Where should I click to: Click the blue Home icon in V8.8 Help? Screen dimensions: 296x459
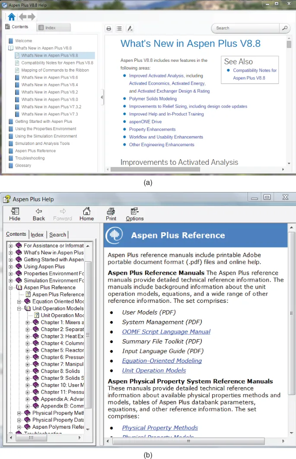tap(11, 17)
